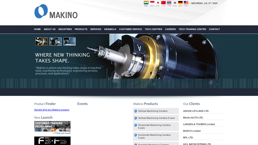Click bullet icon beside Vertical Machining Centers

coord(135,111)
